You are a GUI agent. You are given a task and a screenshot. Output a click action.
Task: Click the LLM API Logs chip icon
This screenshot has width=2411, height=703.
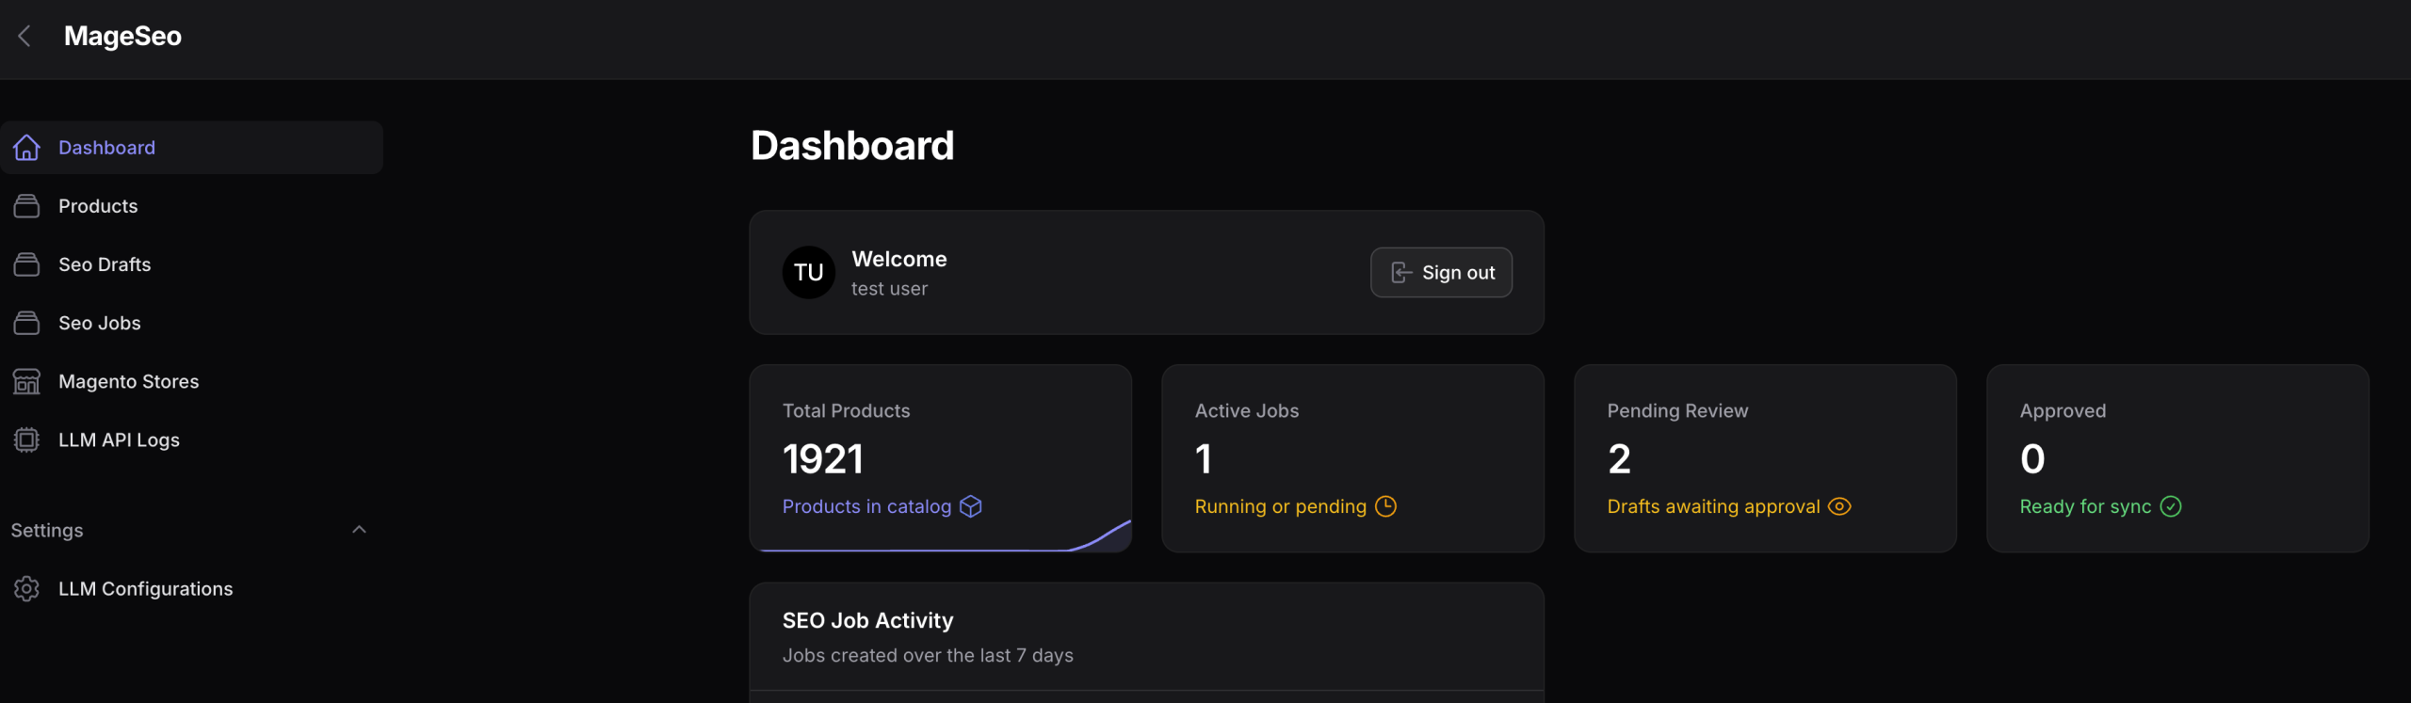click(26, 439)
